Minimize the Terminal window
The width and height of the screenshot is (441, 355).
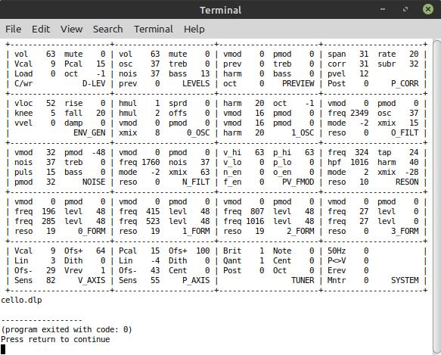point(383,9)
